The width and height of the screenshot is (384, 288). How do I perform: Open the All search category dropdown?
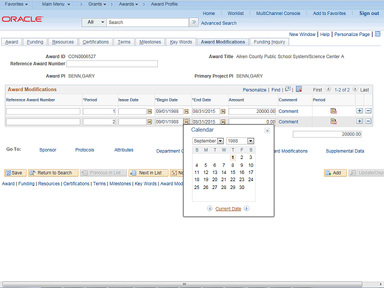click(94, 22)
